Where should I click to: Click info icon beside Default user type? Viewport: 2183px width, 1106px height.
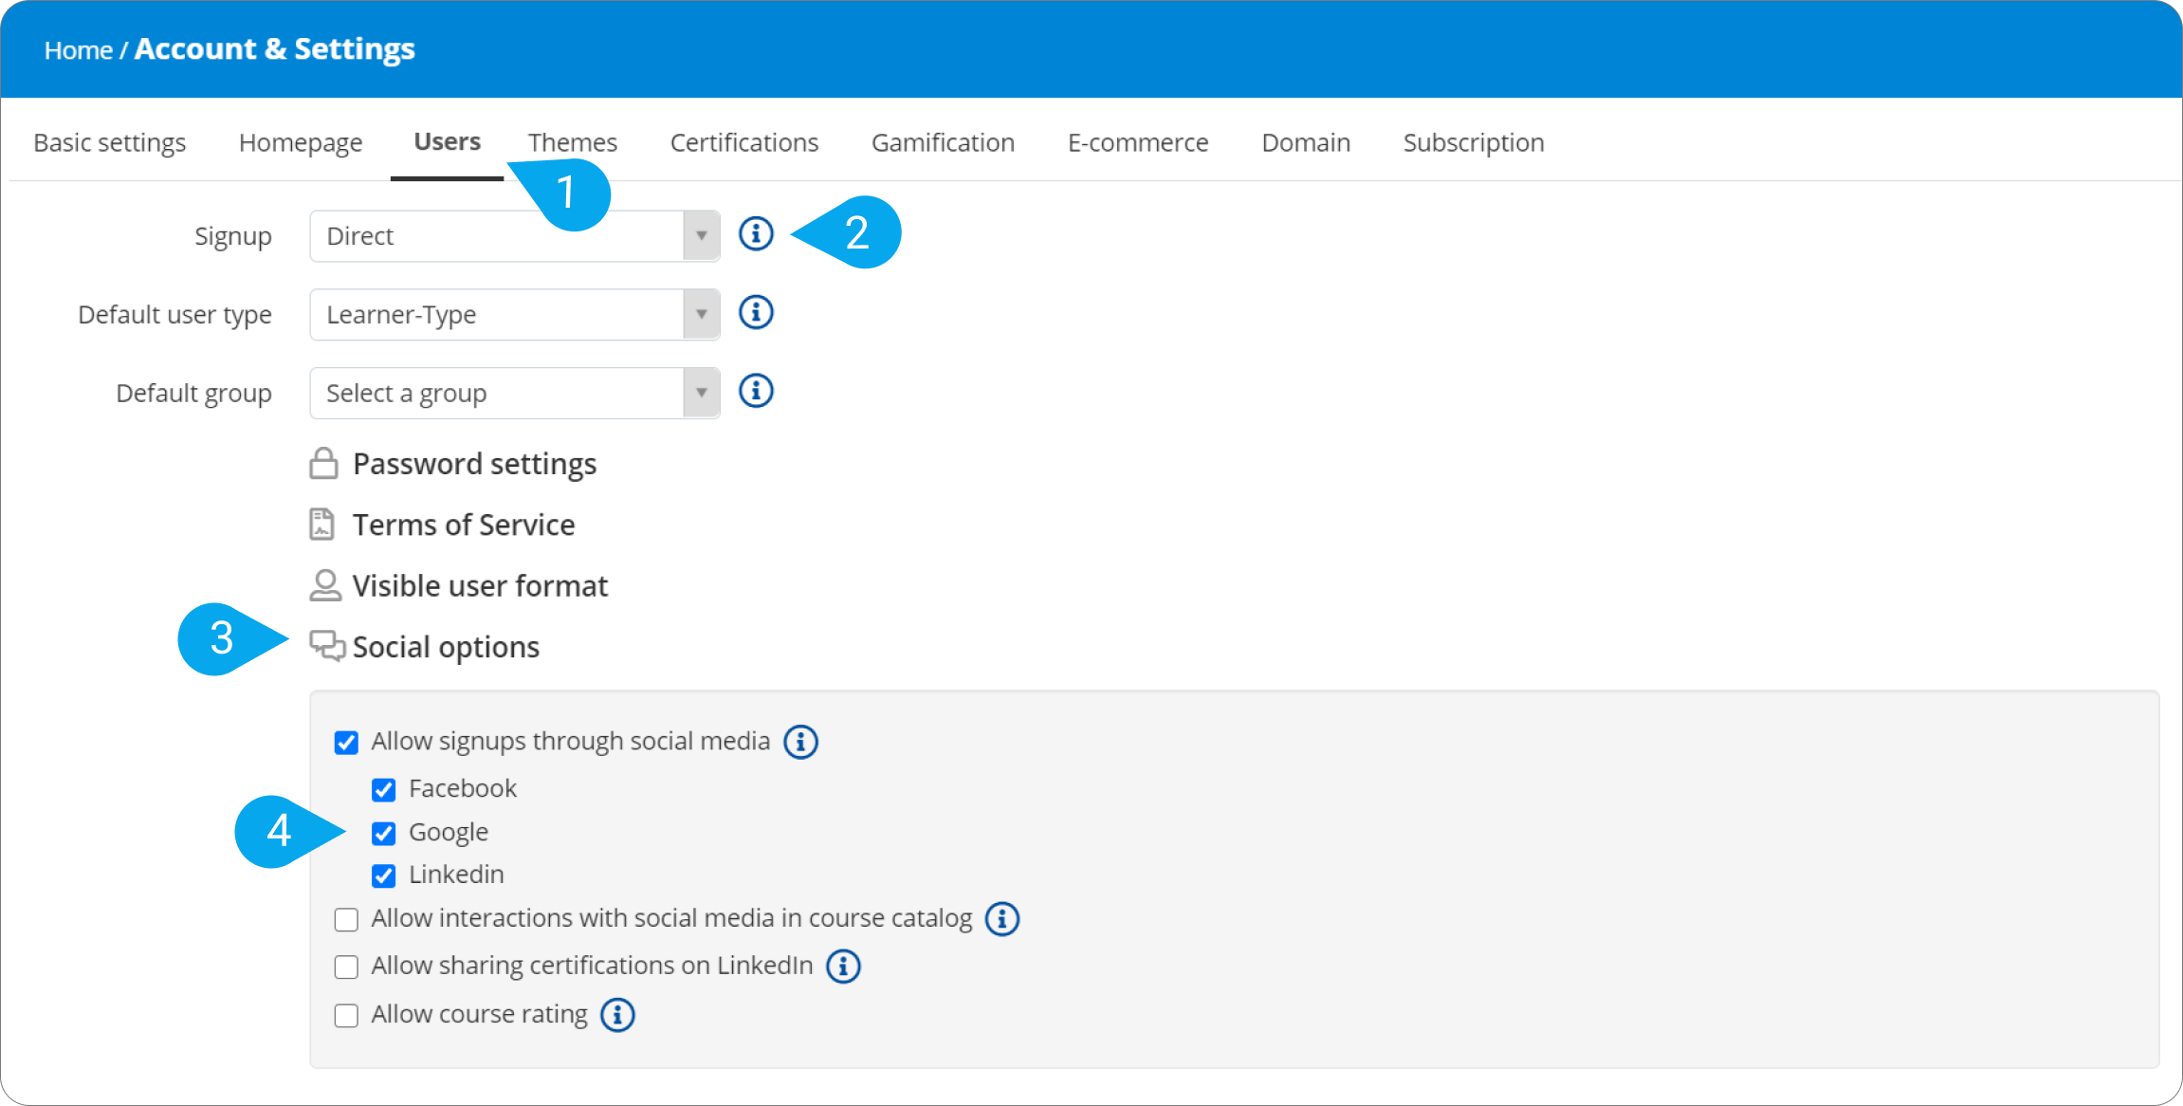coord(756,312)
